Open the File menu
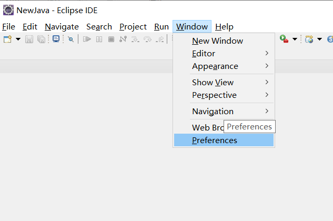Screen dimensions: 333x221 [x=9, y=27]
